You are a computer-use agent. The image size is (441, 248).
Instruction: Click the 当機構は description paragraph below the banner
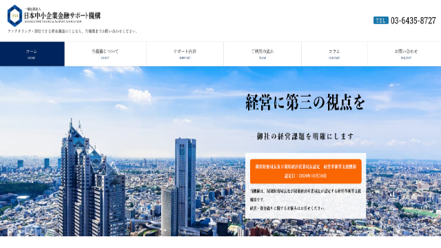pos(305,195)
